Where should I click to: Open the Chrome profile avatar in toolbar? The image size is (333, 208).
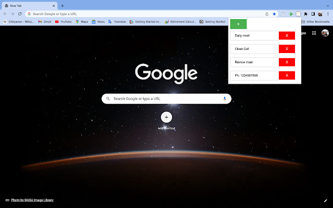pyautogui.click(x=321, y=14)
